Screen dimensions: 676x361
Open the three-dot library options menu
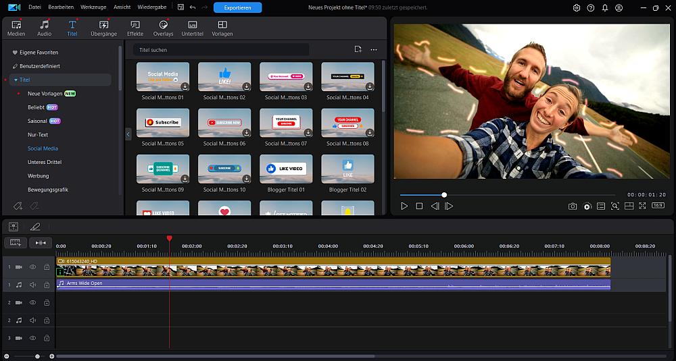(374, 50)
